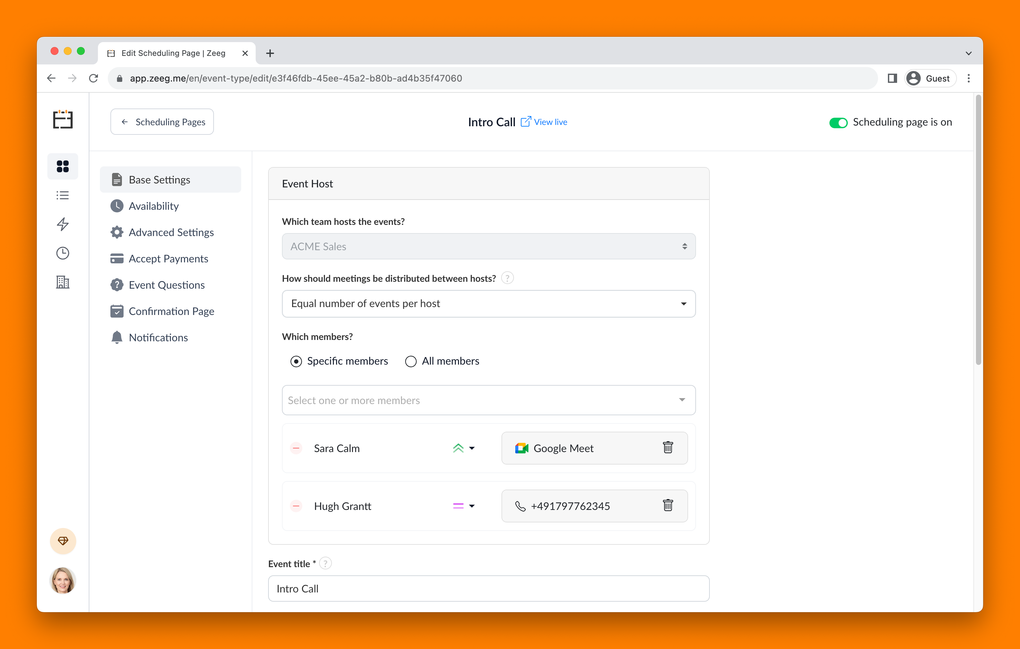This screenshot has width=1020, height=649.
Task: Select the All members radio option
Action: coord(410,361)
